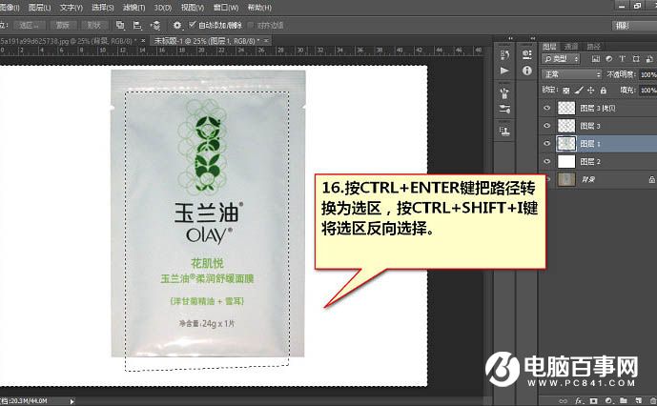Open path arrangement icon in options bar
657x406 pixels.
[155, 25]
